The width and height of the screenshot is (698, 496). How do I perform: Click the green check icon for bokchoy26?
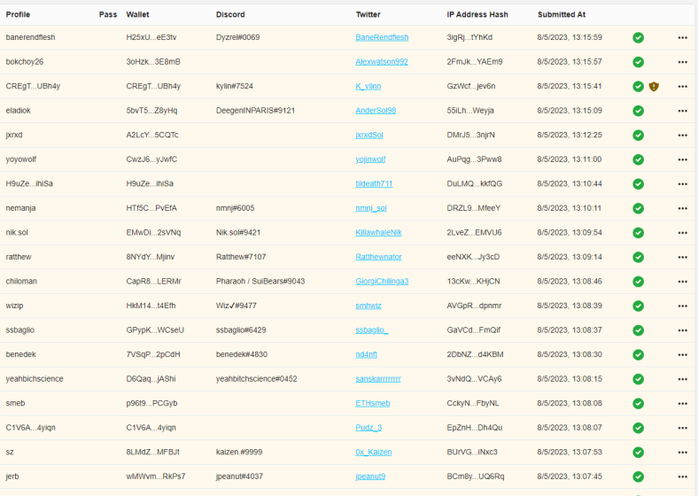pyautogui.click(x=638, y=62)
